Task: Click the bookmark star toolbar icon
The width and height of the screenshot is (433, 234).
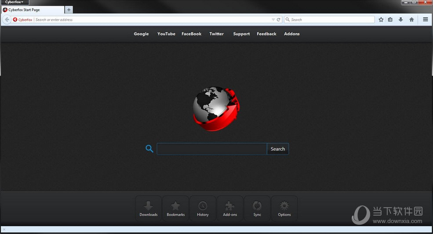Action: pos(381,19)
